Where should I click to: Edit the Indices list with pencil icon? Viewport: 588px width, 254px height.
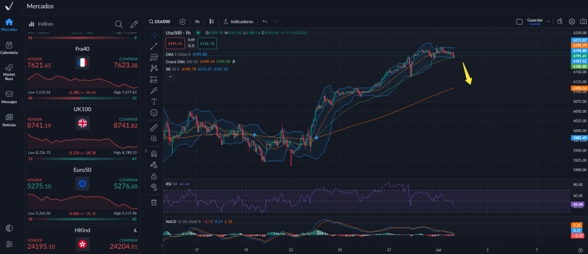(x=134, y=24)
